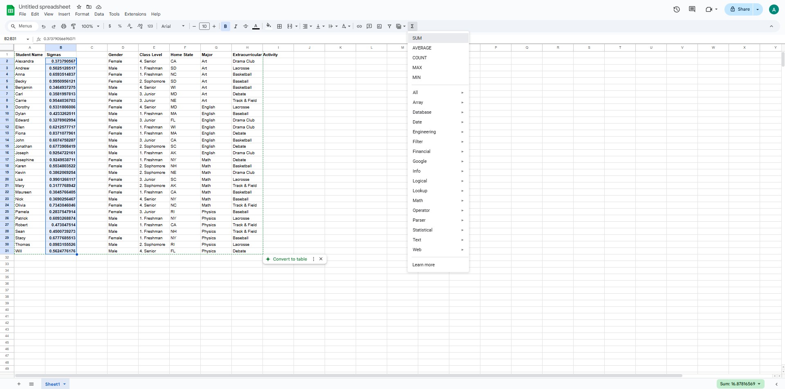Toggle italic formatting
785x389 pixels.
[x=235, y=26]
